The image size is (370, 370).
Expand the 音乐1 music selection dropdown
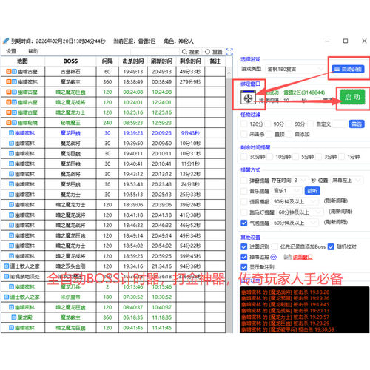click(x=287, y=191)
